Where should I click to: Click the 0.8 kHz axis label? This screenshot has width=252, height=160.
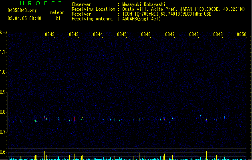pyautogui.click(x=3, y=112)
